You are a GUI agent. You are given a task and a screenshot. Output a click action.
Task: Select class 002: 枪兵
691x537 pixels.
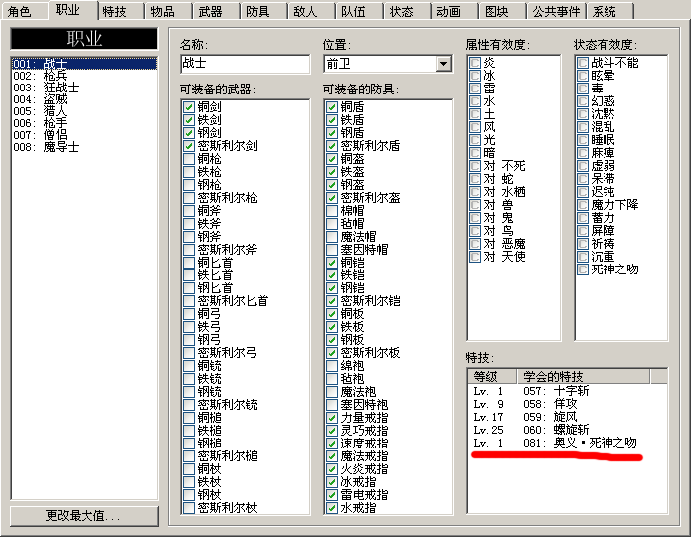(84, 76)
